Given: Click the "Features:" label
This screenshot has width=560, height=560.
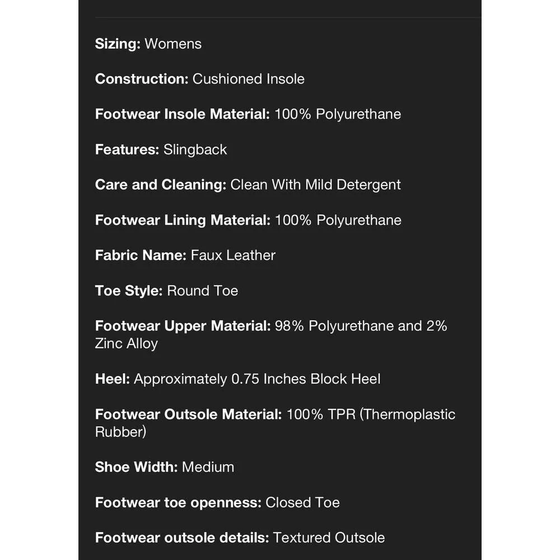Looking at the screenshot, I should [127, 150].
